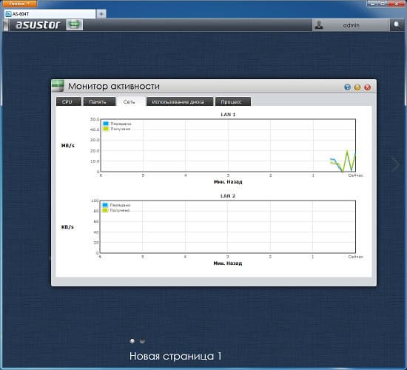
Task: Click the MB/s axis label
Action: coord(68,146)
